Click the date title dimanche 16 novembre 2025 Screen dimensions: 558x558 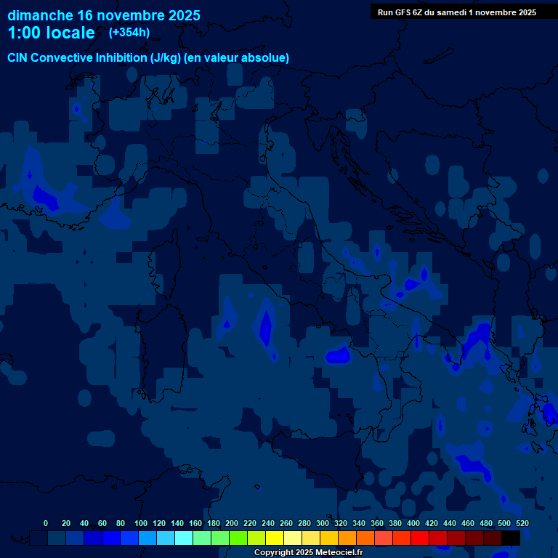(104, 15)
